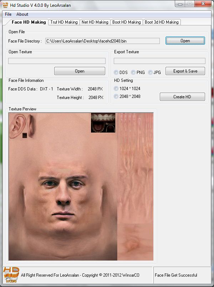214x287 pixels.
Task: Click Open button under Open Texture
Action: pos(80,71)
